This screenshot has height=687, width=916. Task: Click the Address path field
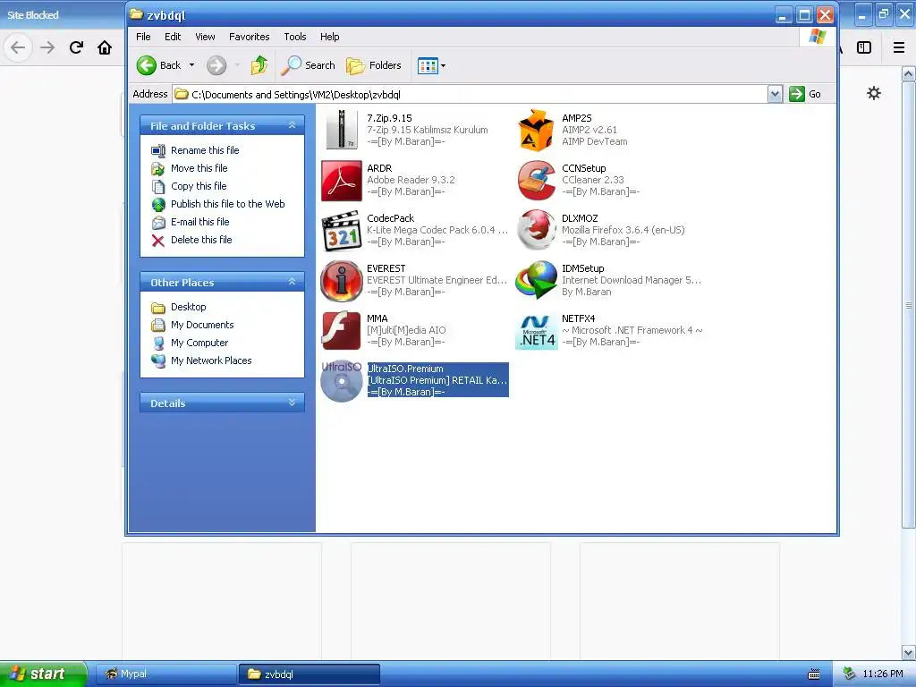click(x=471, y=94)
